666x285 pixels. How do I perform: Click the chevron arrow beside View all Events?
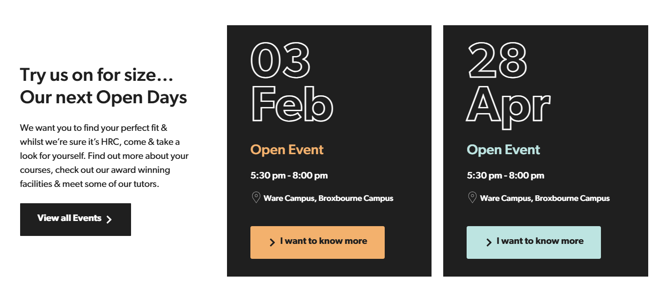pos(109,220)
